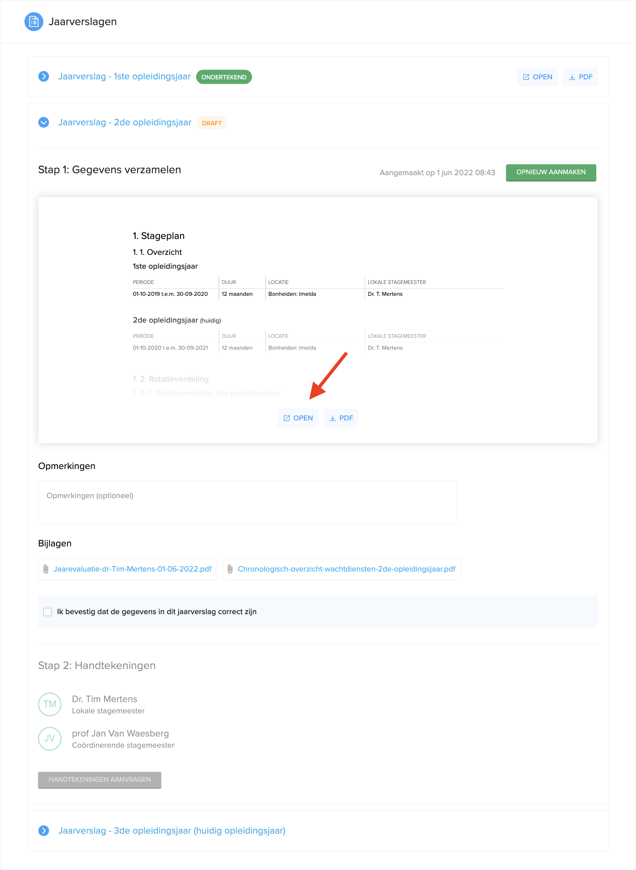This screenshot has width=636, height=870.
Task: Click the DRAFT status badge
Action: 212,123
